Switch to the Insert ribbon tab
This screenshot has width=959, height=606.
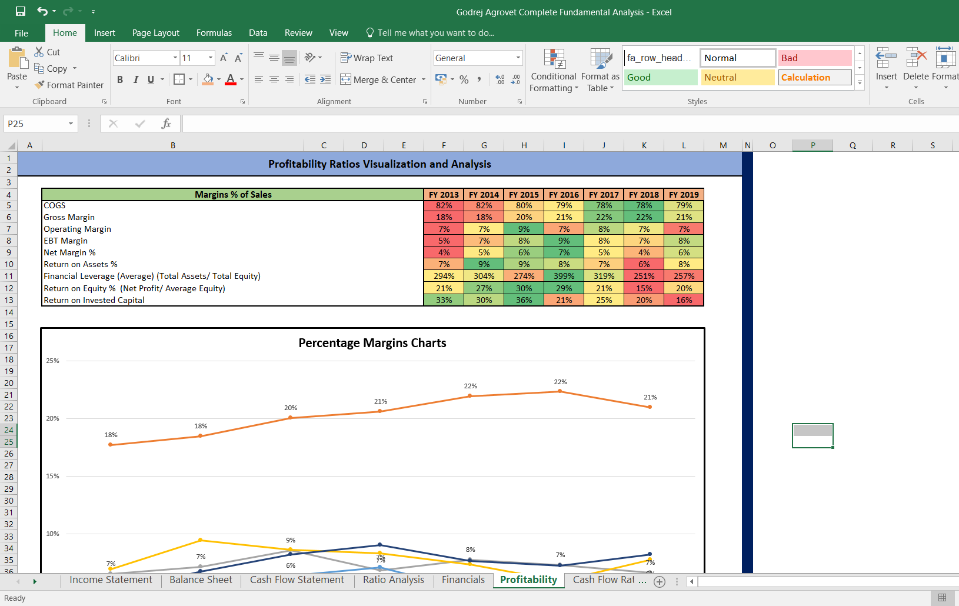pos(105,33)
